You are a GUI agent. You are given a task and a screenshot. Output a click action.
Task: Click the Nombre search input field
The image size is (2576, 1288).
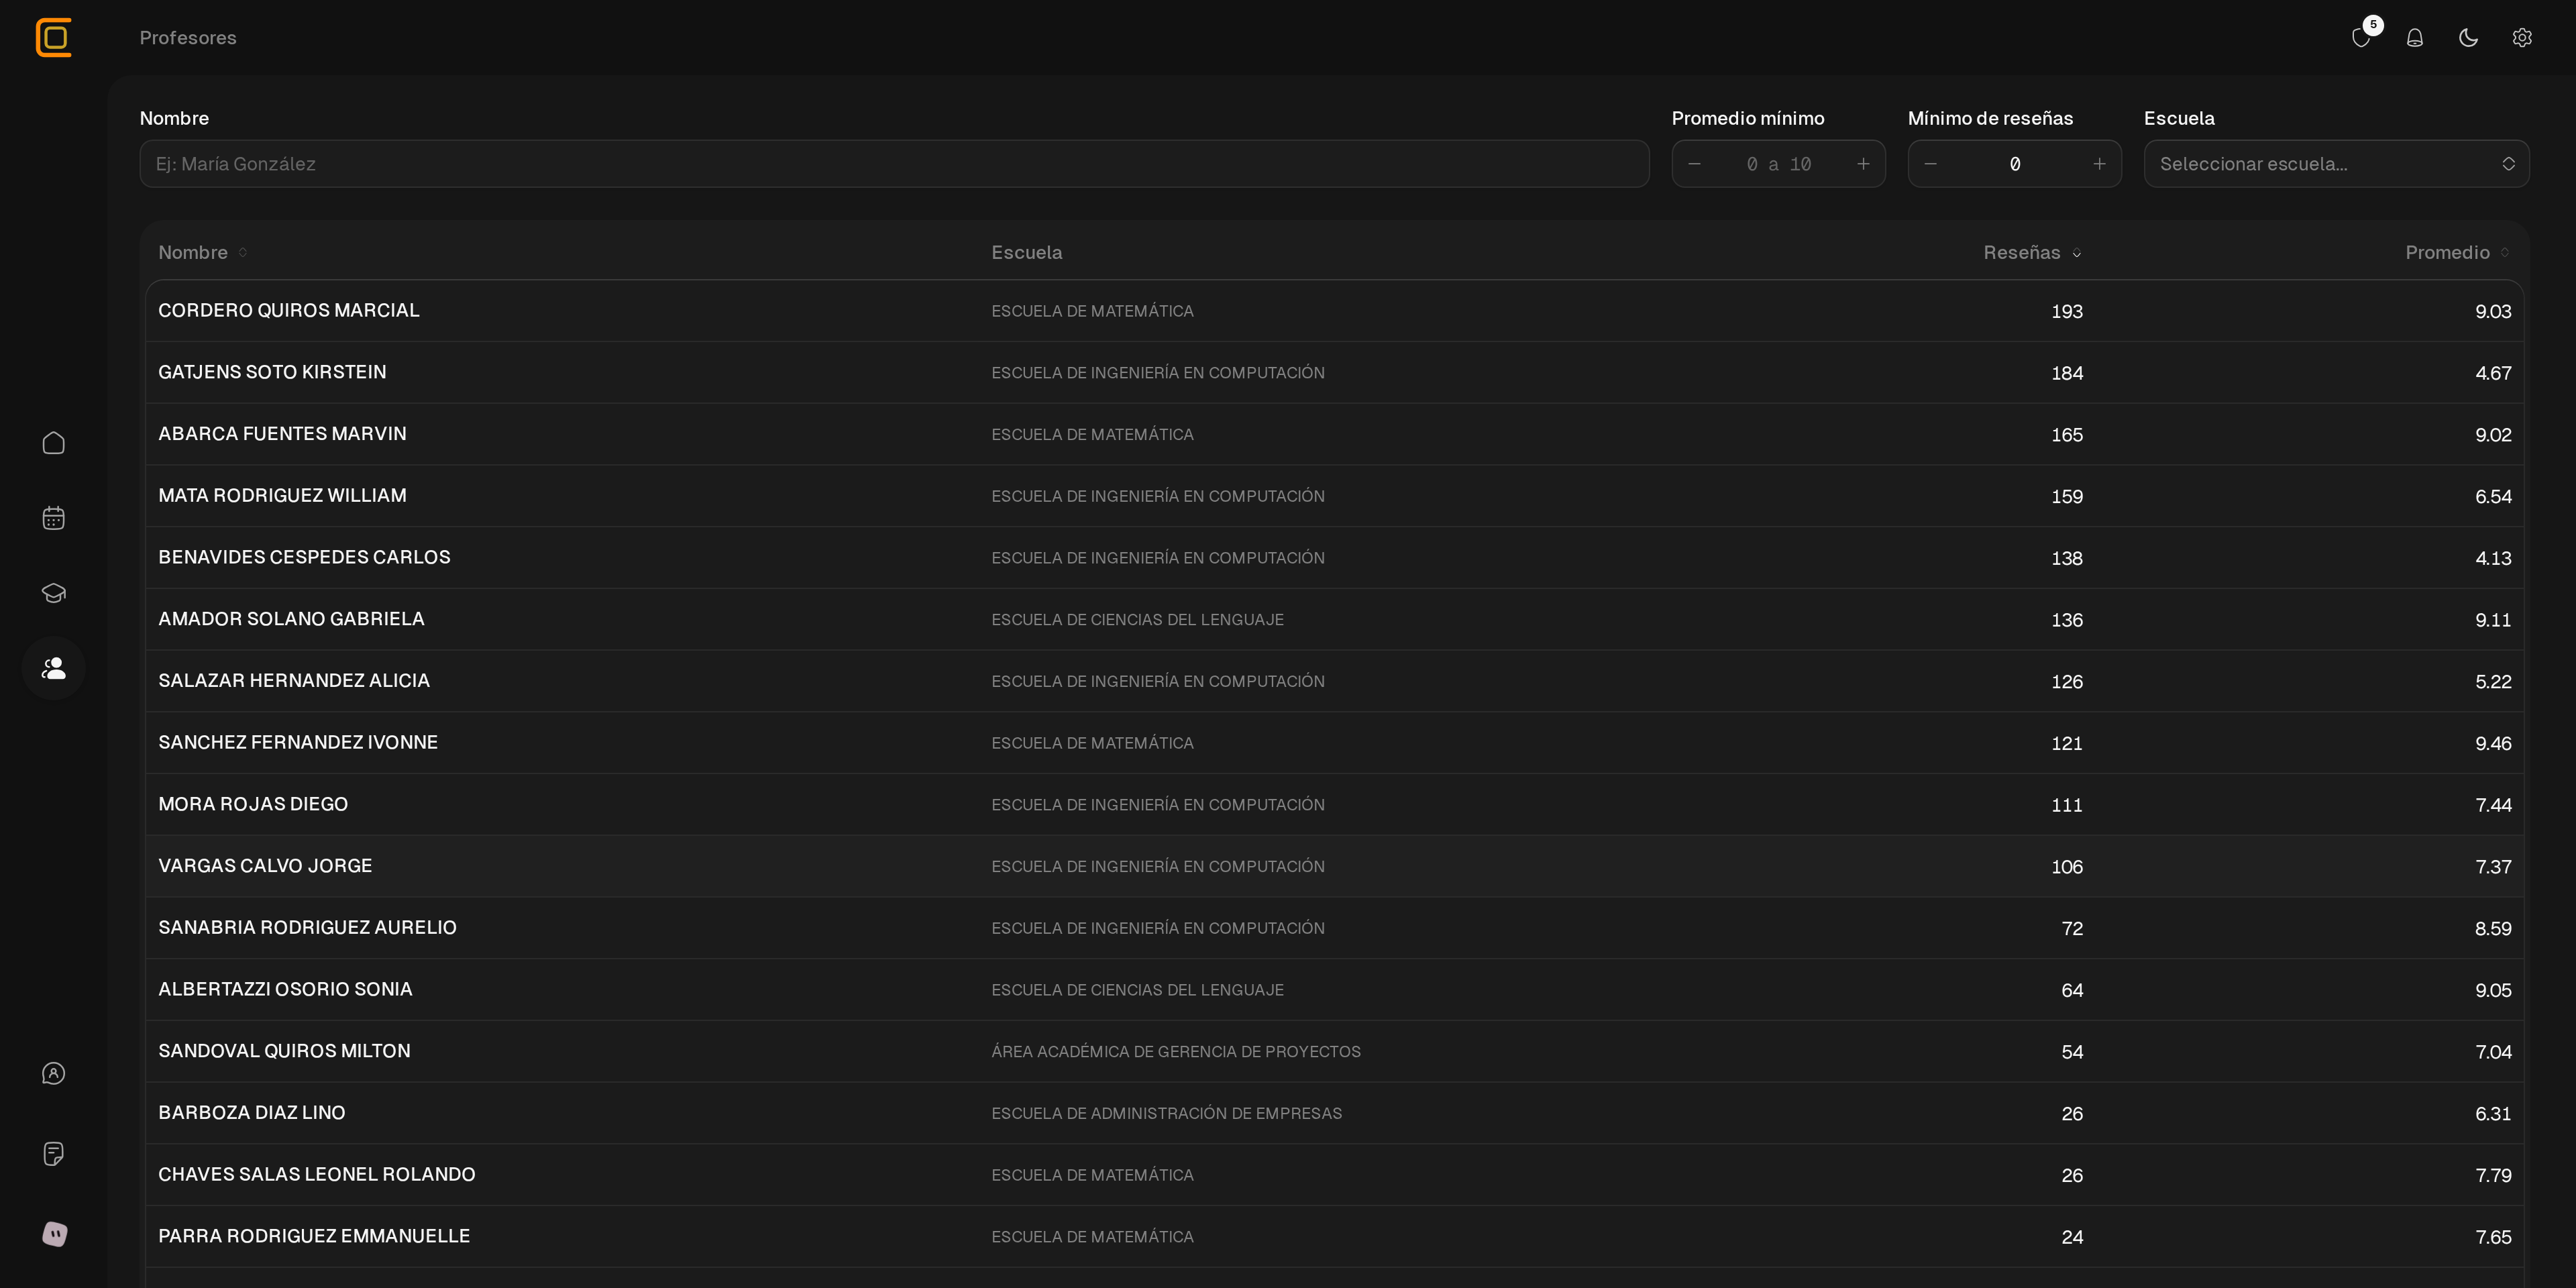coord(894,164)
